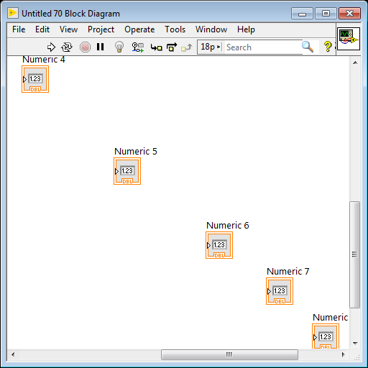Click the horizontal scrollbar right arrow

coord(344,354)
